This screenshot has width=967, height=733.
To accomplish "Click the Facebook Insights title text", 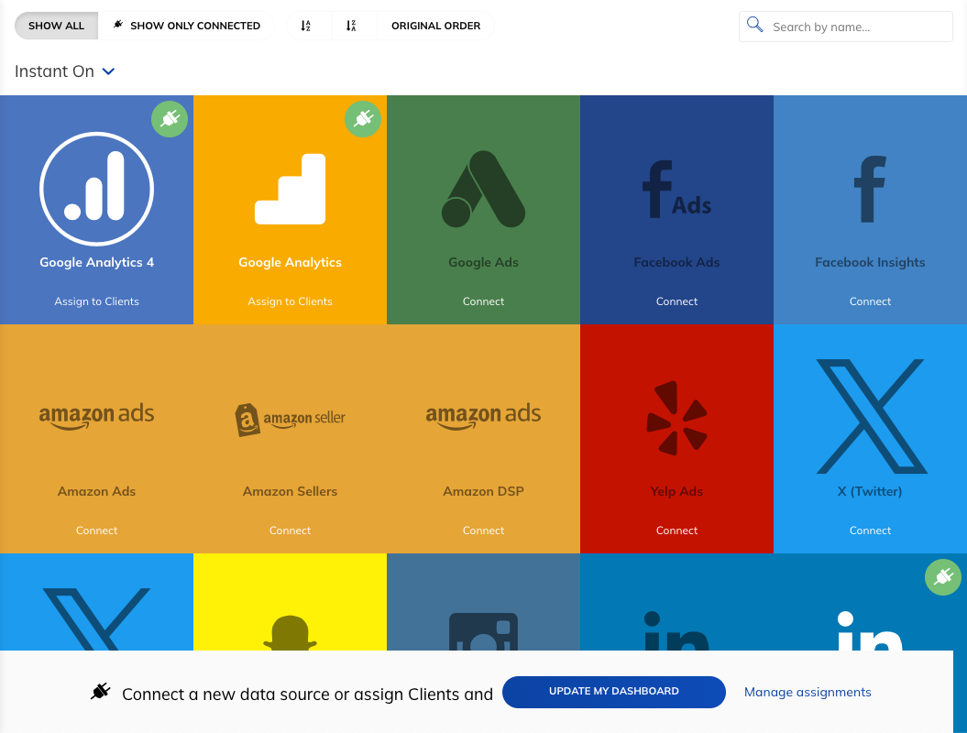I will pyautogui.click(x=870, y=262).
